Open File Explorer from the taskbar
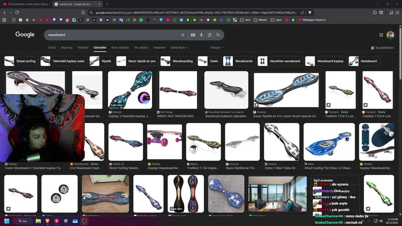The image size is (402, 226). point(38,221)
